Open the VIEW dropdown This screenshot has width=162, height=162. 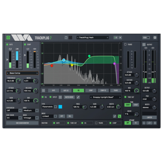pyautogui.click(x=146, y=37)
